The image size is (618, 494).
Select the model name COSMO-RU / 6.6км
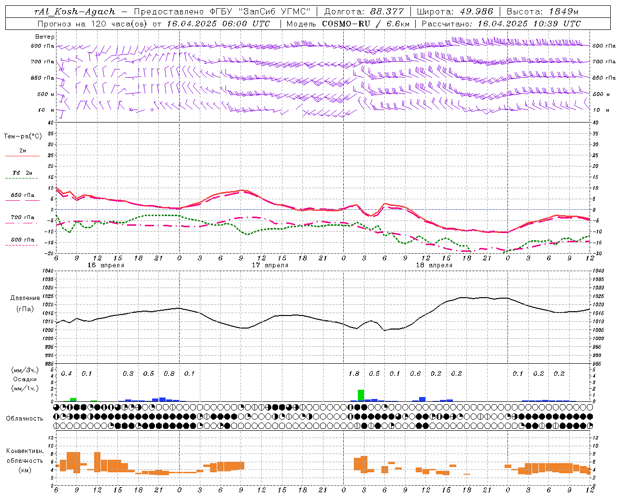point(366,24)
